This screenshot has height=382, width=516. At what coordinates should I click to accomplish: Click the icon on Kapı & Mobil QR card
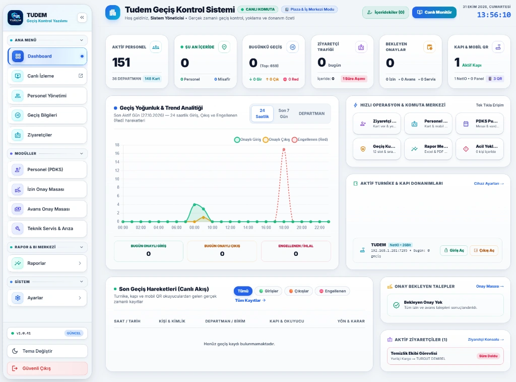pyautogui.click(x=498, y=47)
